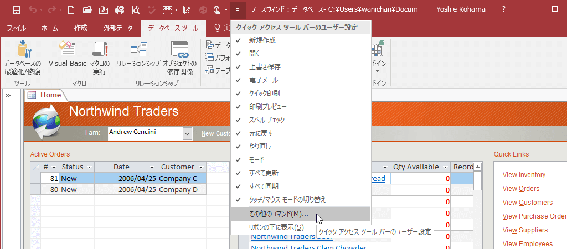Uncheck スペル チェック in the customize menu
Viewport: 567px width, 249px height.
pyautogui.click(x=301, y=120)
